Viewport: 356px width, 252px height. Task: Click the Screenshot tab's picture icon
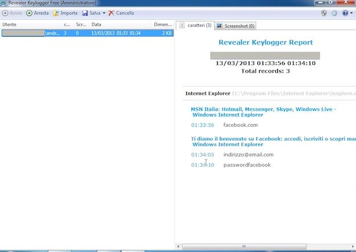click(219, 26)
